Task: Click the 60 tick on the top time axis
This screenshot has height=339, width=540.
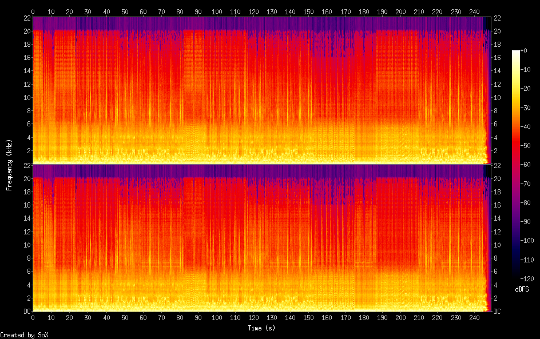Action: click(x=143, y=11)
